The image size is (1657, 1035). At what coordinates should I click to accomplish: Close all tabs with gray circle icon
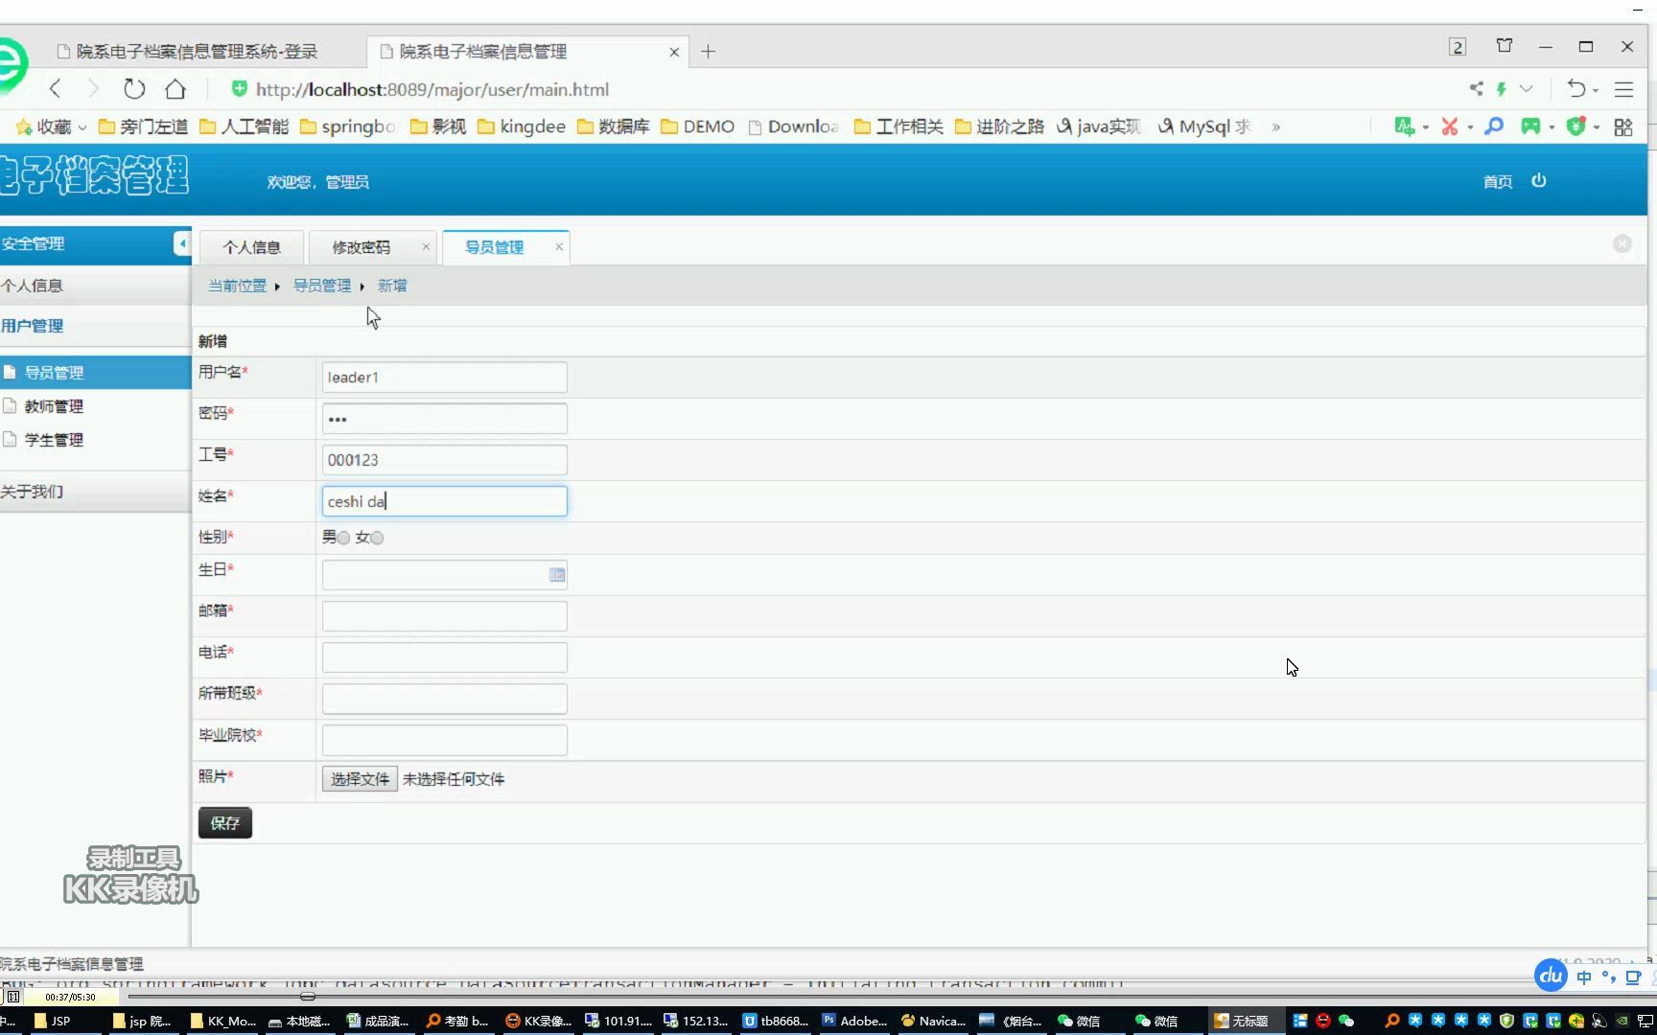pyautogui.click(x=1622, y=244)
